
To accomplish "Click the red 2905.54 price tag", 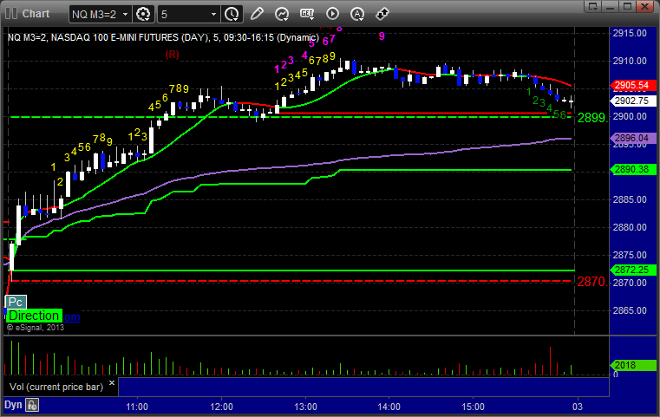I will tap(633, 86).
